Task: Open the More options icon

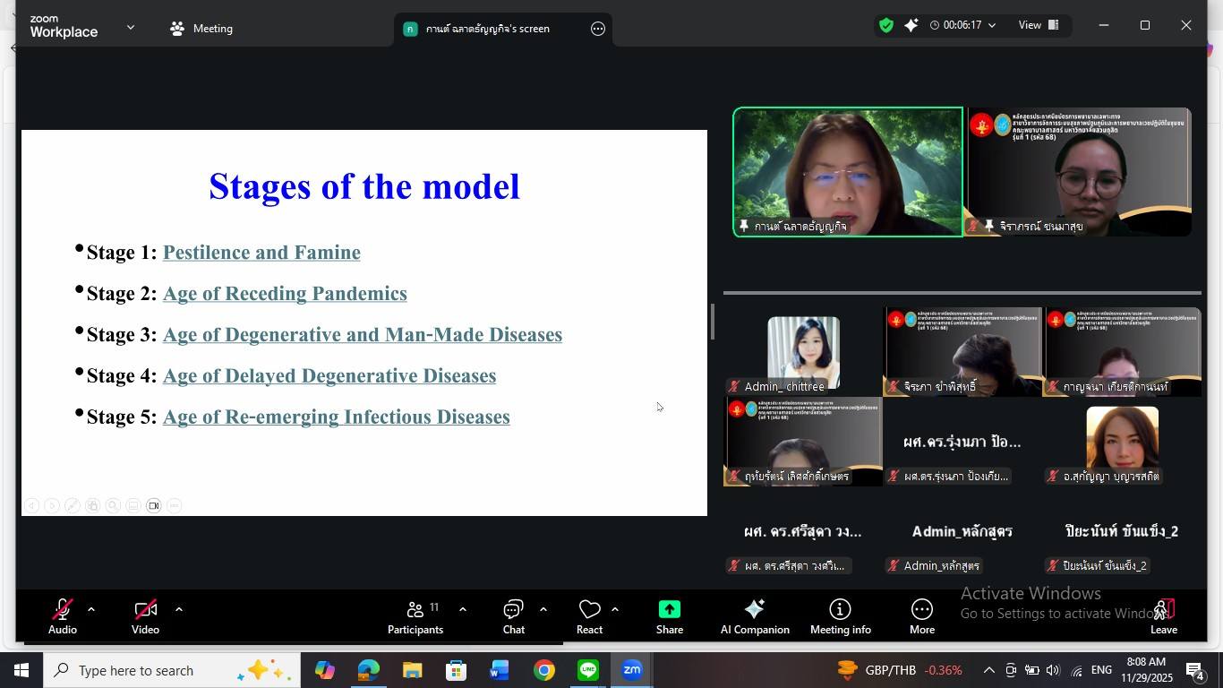Action: coord(921,616)
